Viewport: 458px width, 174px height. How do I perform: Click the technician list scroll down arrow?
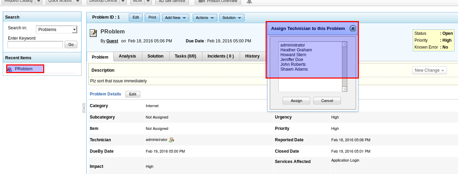(344, 89)
